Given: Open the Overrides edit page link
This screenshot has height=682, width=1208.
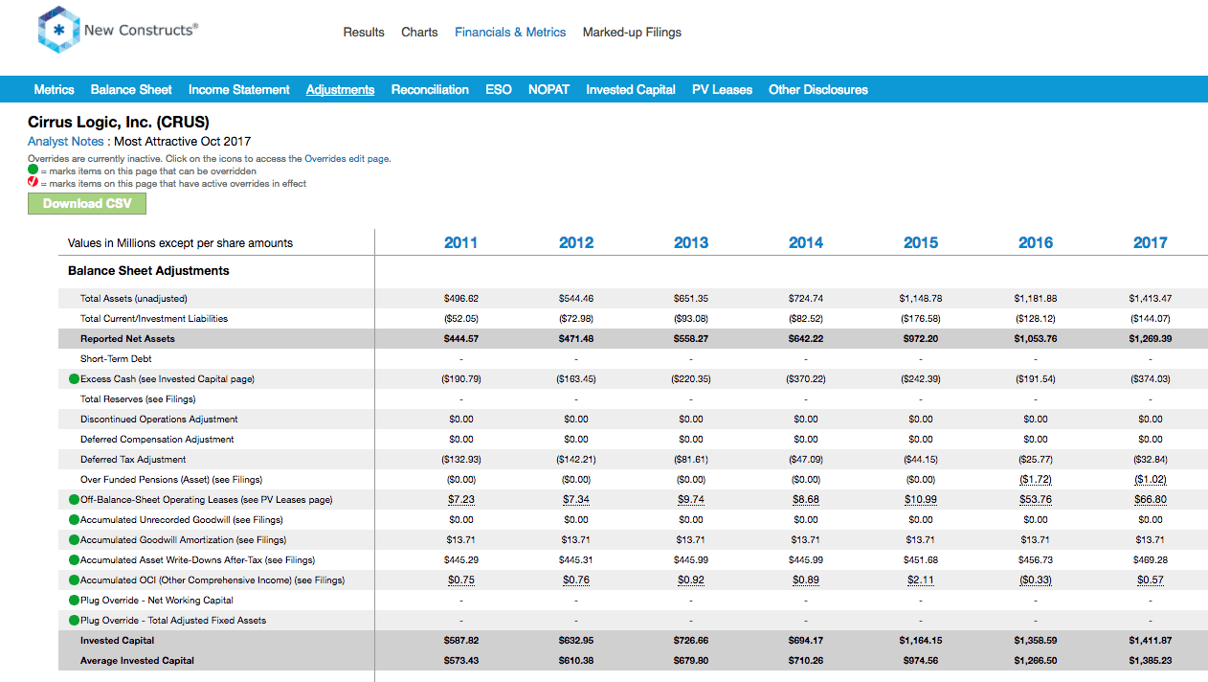Looking at the screenshot, I should (x=347, y=159).
